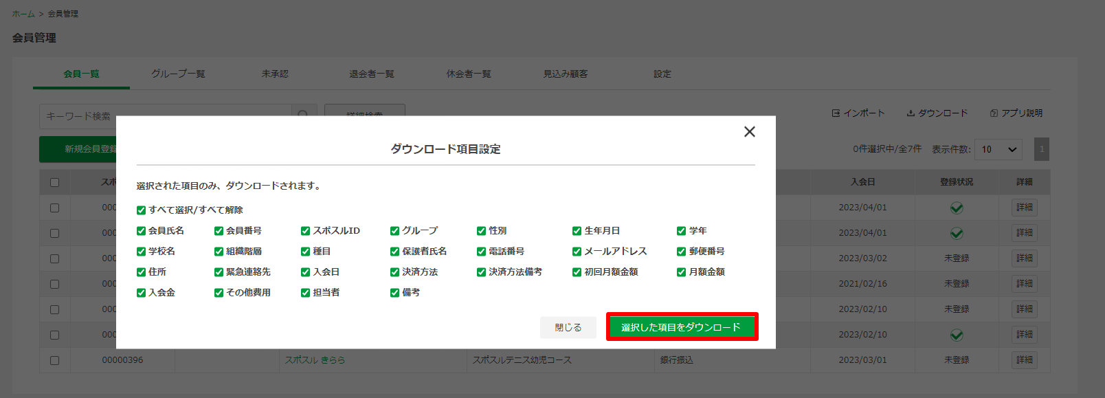Uncheck the グループ checkbox
The width and height of the screenshot is (1105, 398).
point(394,231)
